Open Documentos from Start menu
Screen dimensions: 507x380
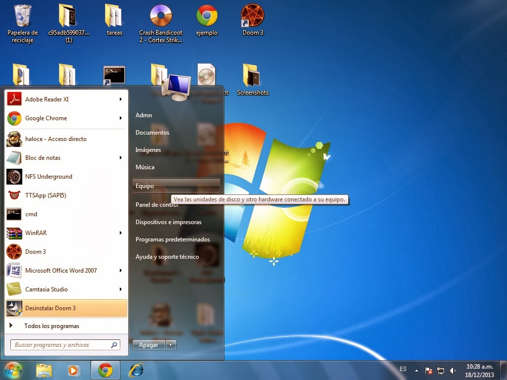coord(176,133)
